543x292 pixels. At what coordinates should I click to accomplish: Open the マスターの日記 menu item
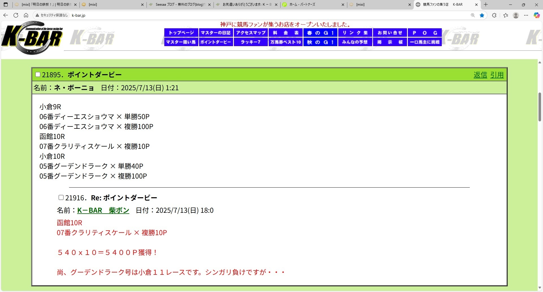(x=216, y=33)
